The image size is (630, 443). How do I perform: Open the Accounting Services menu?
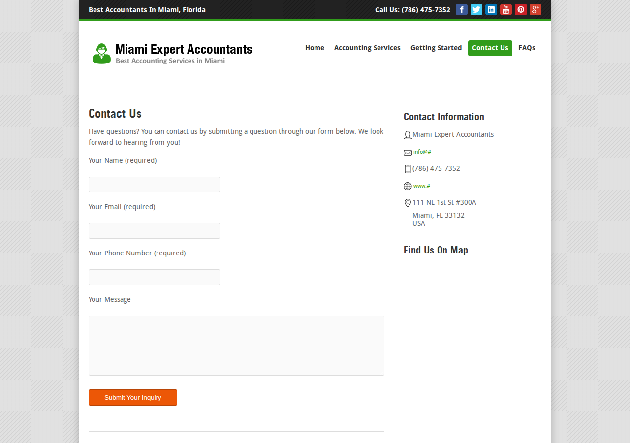367,48
